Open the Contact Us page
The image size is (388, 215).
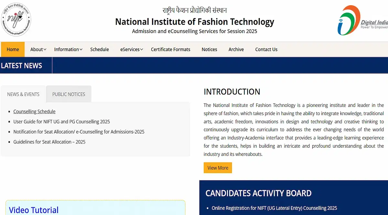click(x=266, y=49)
